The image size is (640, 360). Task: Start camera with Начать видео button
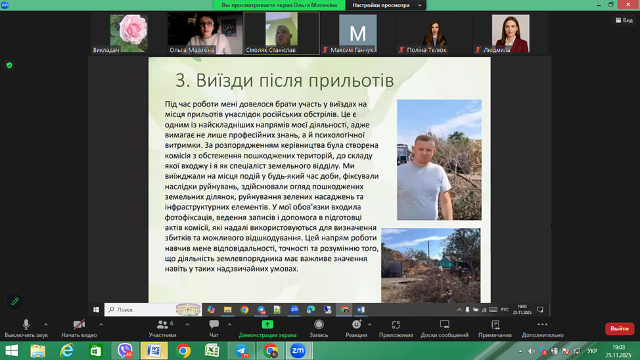(79, 328)
